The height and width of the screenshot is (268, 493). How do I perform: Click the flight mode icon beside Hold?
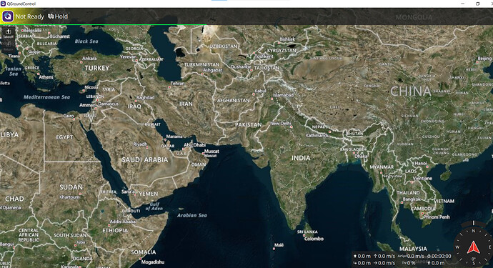pyautogui.click(x=51, y=16)
